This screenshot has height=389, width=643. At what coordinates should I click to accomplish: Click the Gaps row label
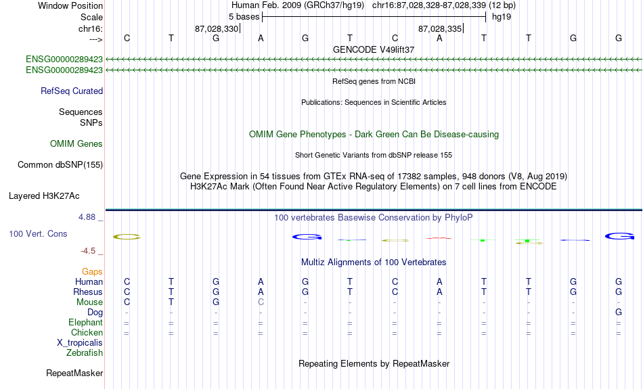click(x=92, y=271)
